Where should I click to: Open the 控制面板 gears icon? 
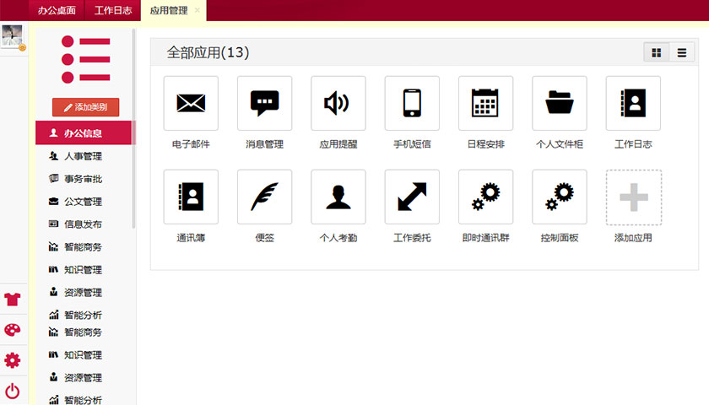(560, 197)
